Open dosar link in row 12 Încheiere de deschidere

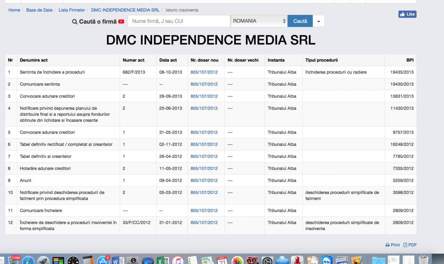pyautogui.click(x=204, y=223)
